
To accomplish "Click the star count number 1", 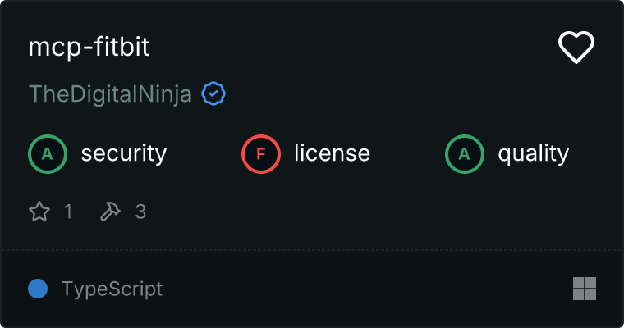I will [68, 212].
